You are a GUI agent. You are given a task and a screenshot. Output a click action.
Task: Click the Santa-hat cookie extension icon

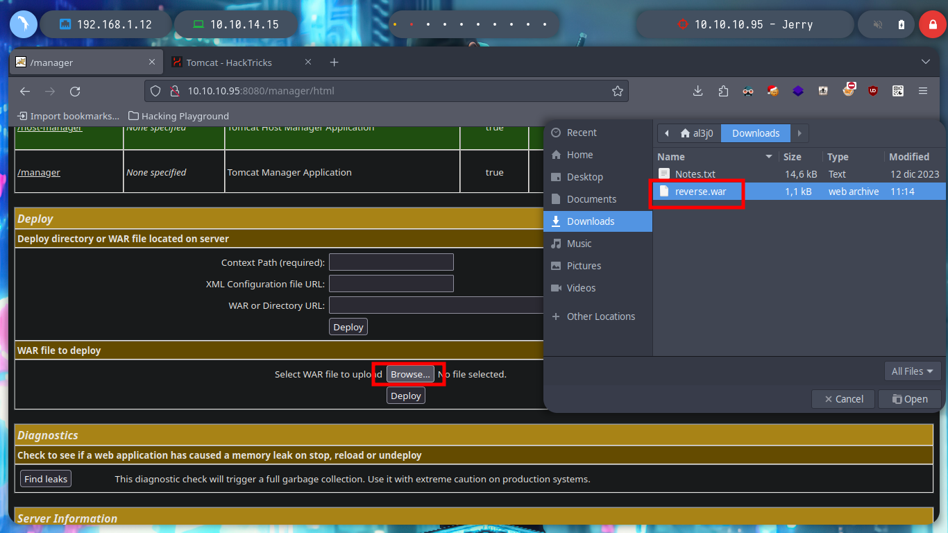pyautogui.click(x=773, y=91)
